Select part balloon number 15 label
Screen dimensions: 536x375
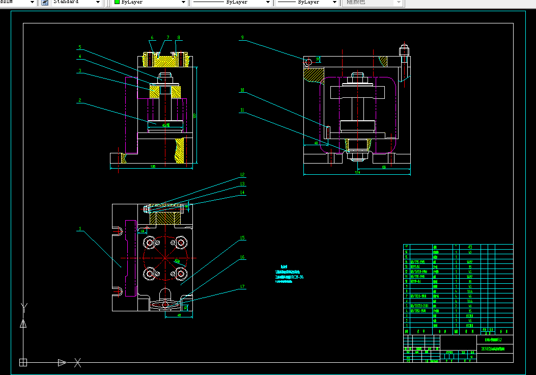tap(242, 237)
